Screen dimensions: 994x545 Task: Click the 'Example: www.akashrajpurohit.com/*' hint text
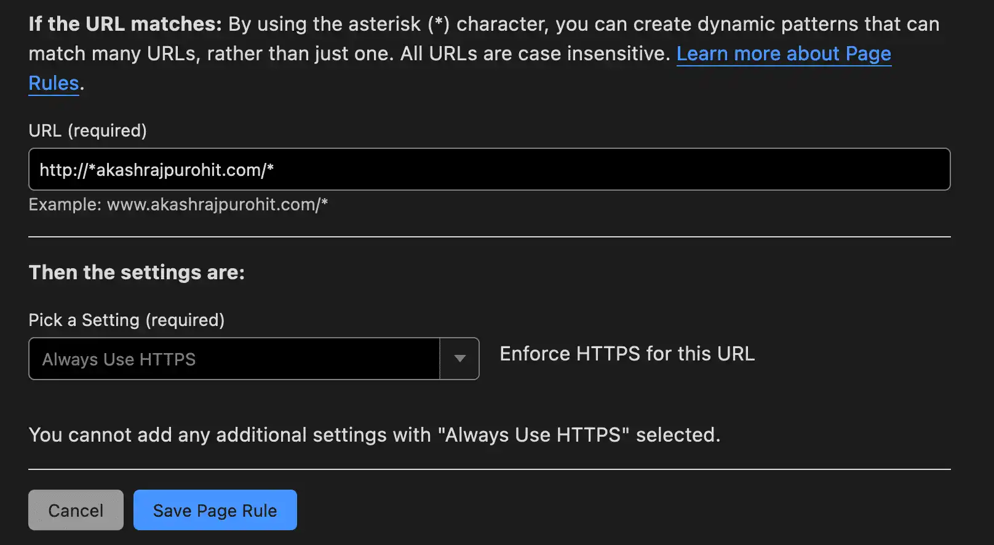coord(178,204)
